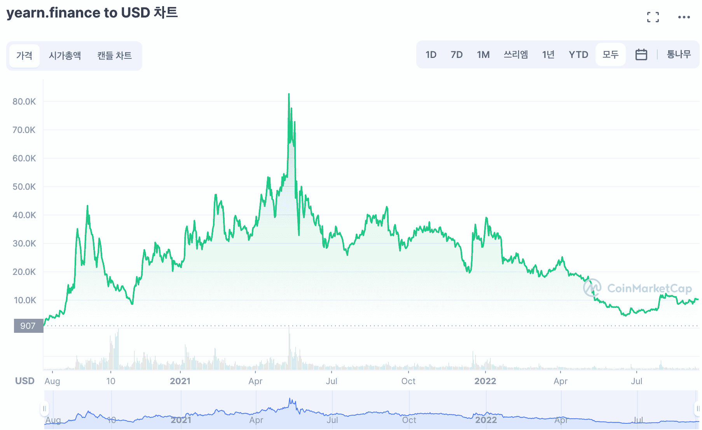Select the YTD time range

(578, 54)
